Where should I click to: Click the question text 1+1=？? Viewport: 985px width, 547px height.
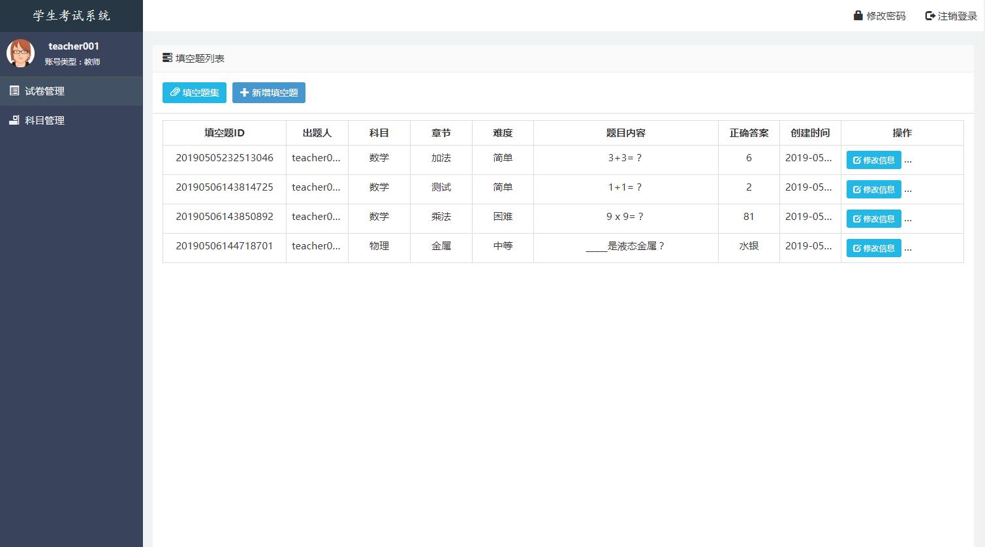pyautogui.click(x=625, y=187)
